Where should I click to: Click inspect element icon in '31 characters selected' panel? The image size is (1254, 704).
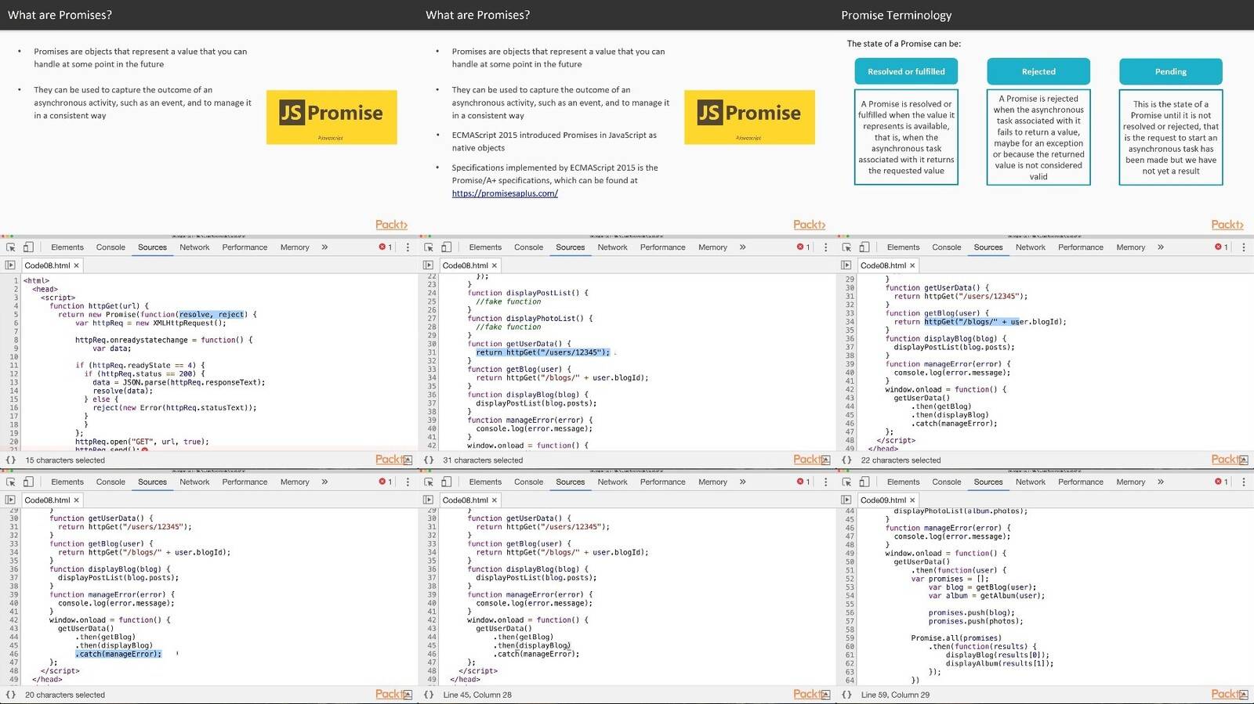click(429, 247)
